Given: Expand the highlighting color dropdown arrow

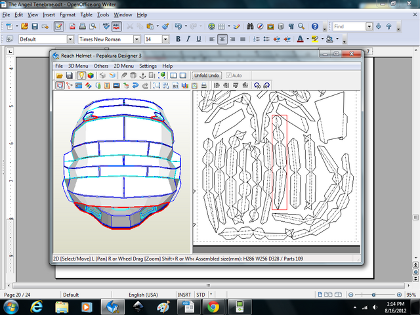Looking at the screenshot, I should [322, 39].
